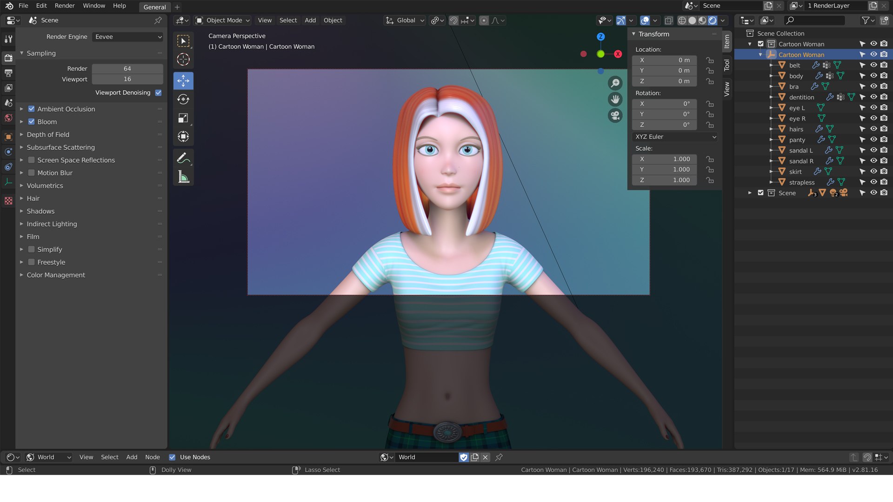Expand Scene collection in outliner
The image size is (893, 502).
(750, 193)
